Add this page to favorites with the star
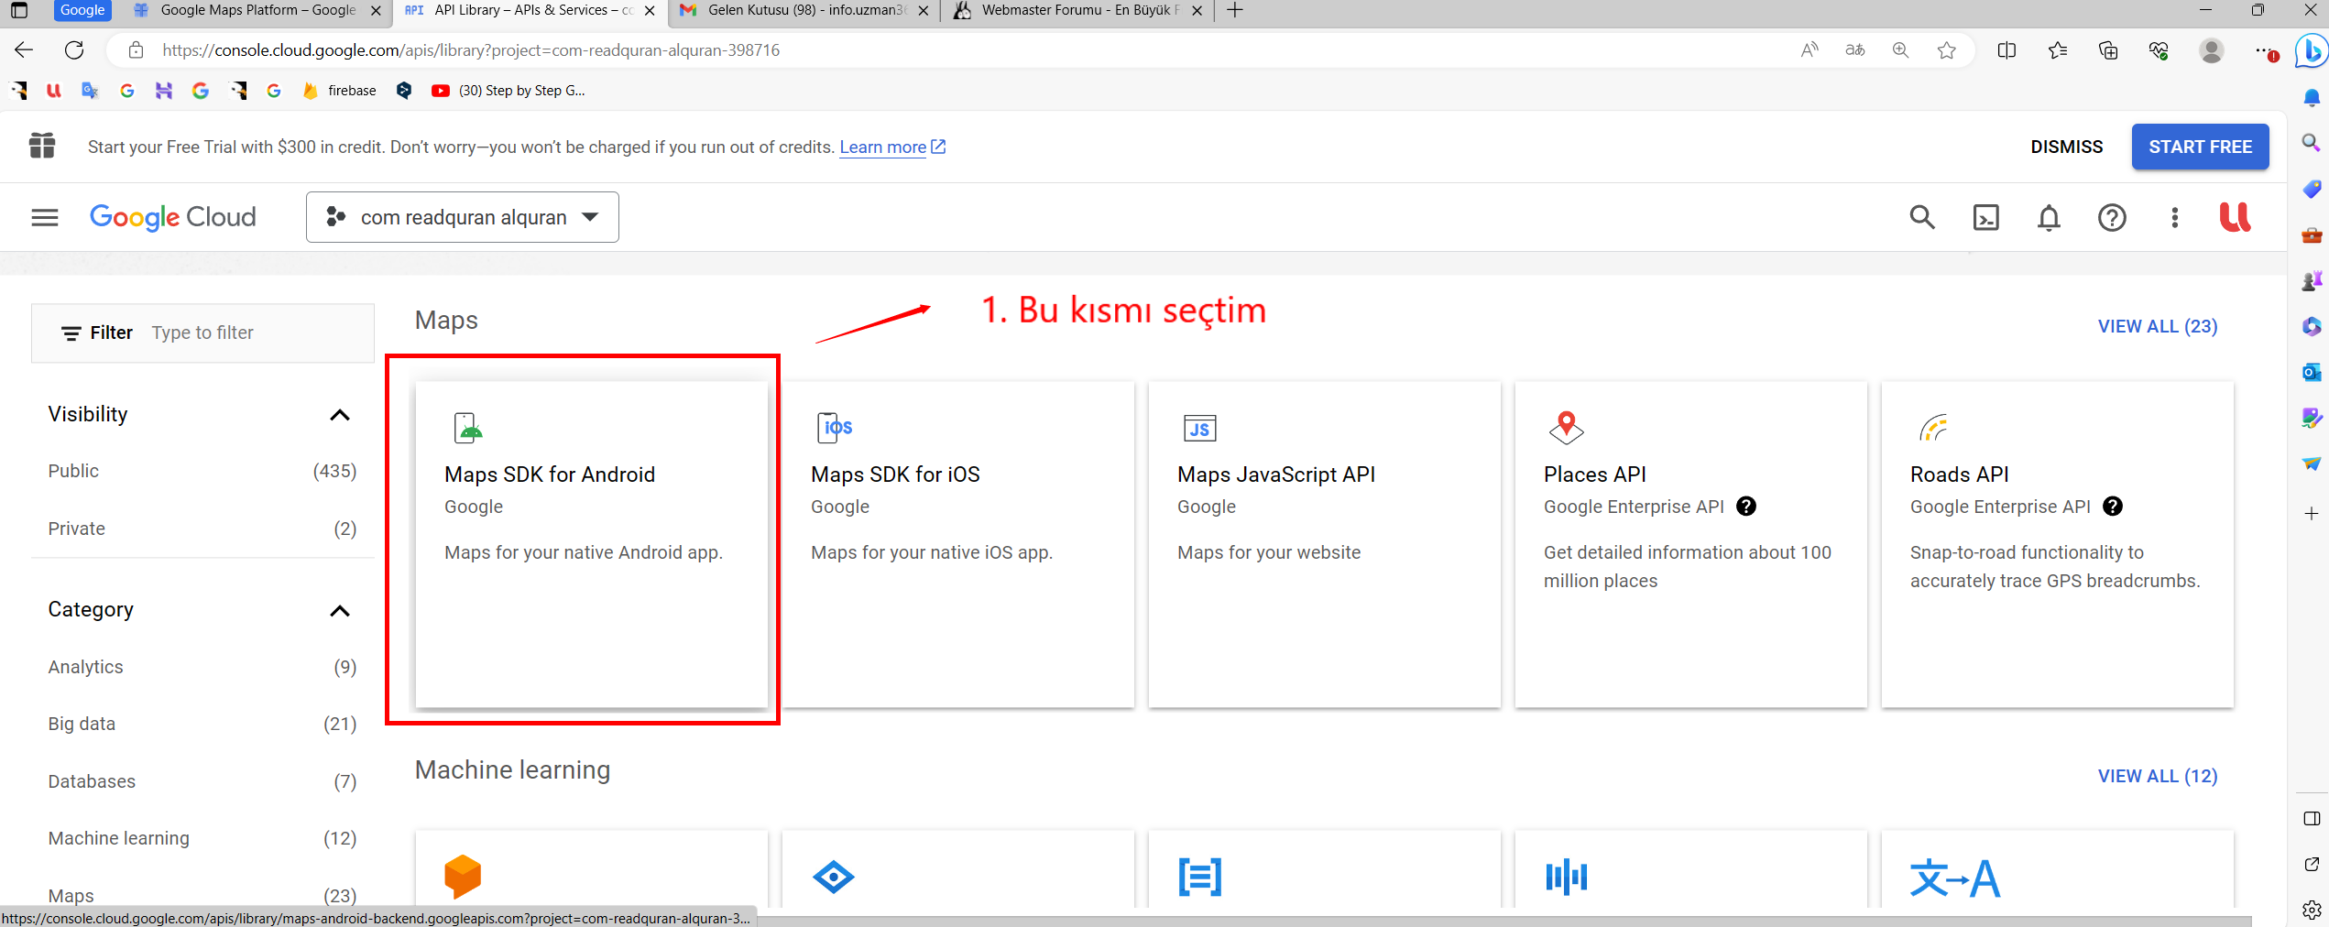This screenshot has width=2329, height=927. pyautogui.click(x=1946, y=50)
